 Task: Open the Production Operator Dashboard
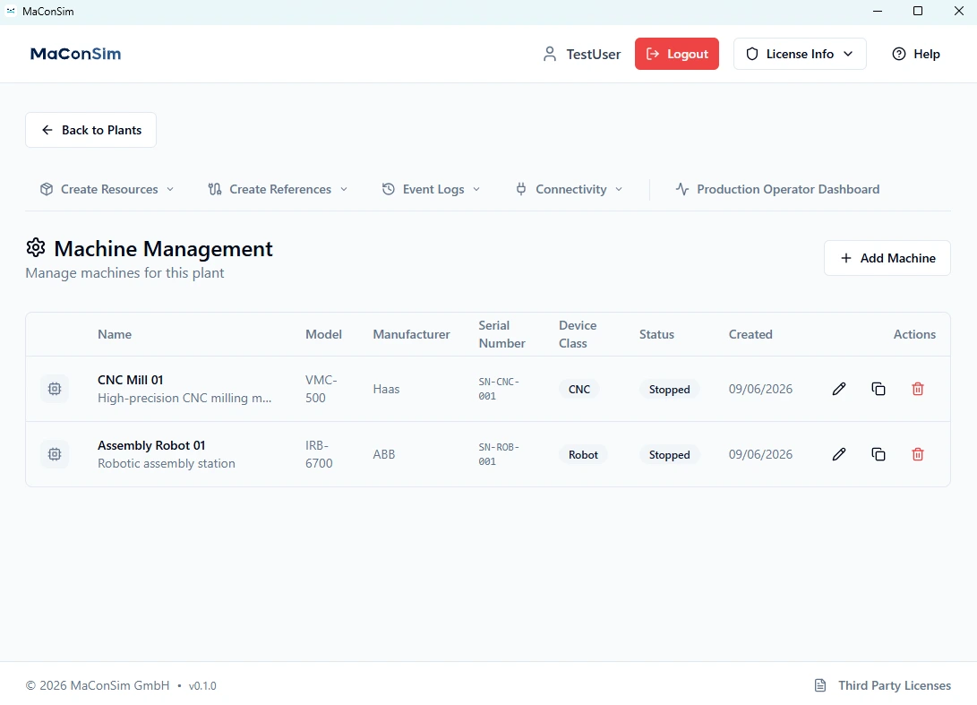(x=777, y=190)
